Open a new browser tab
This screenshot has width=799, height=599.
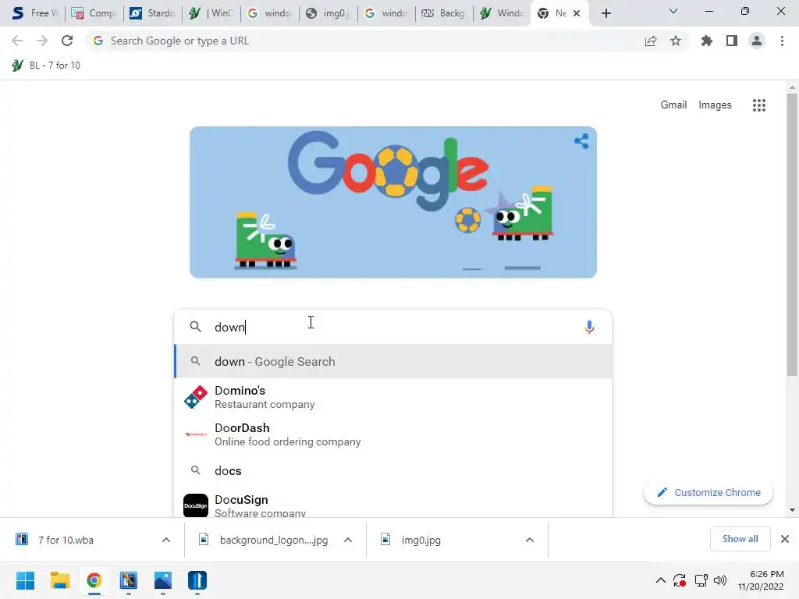605,13
